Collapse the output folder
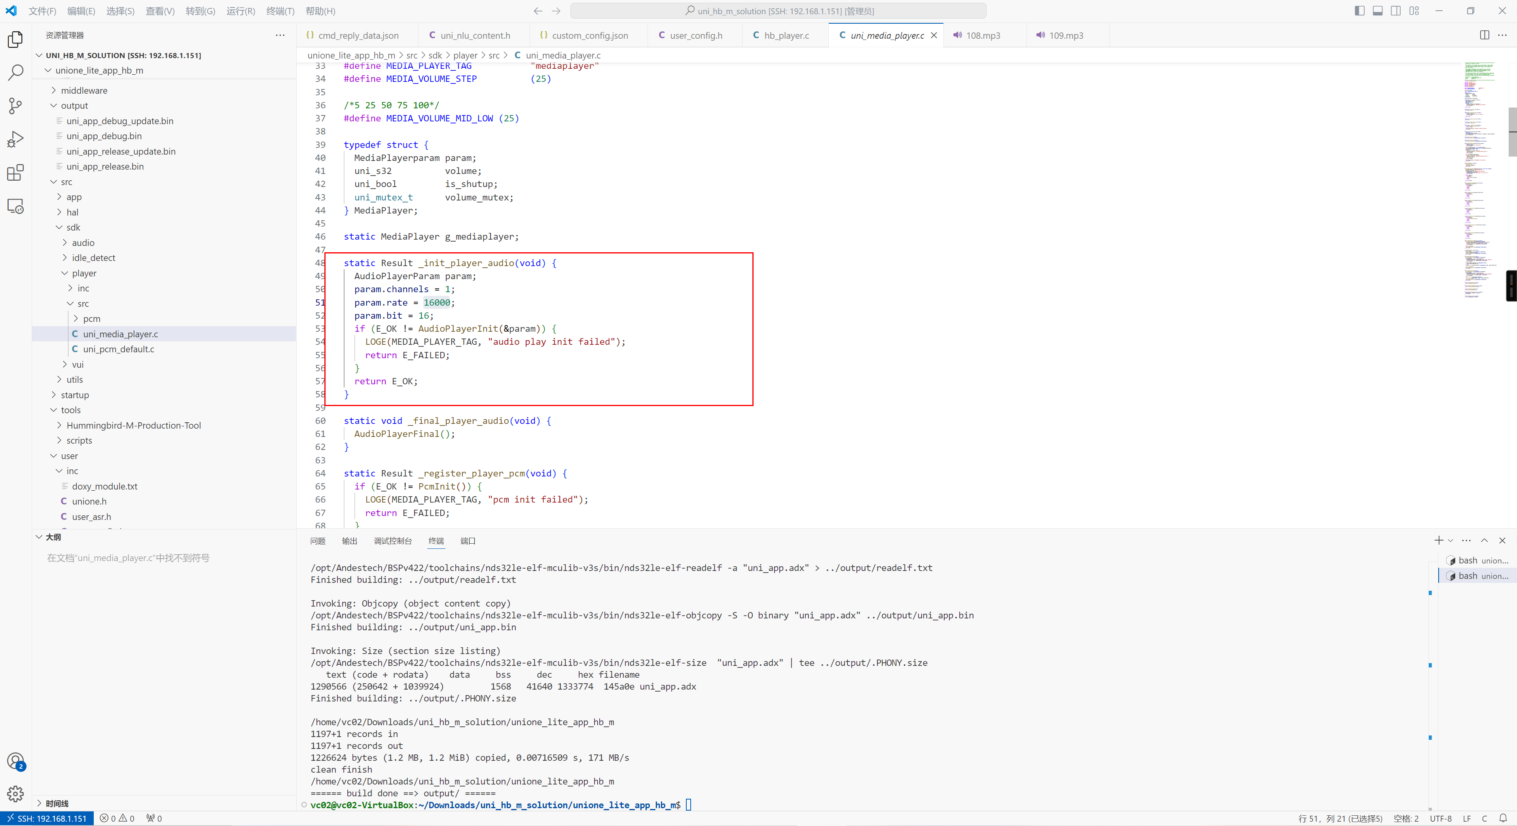 (74, 106)
